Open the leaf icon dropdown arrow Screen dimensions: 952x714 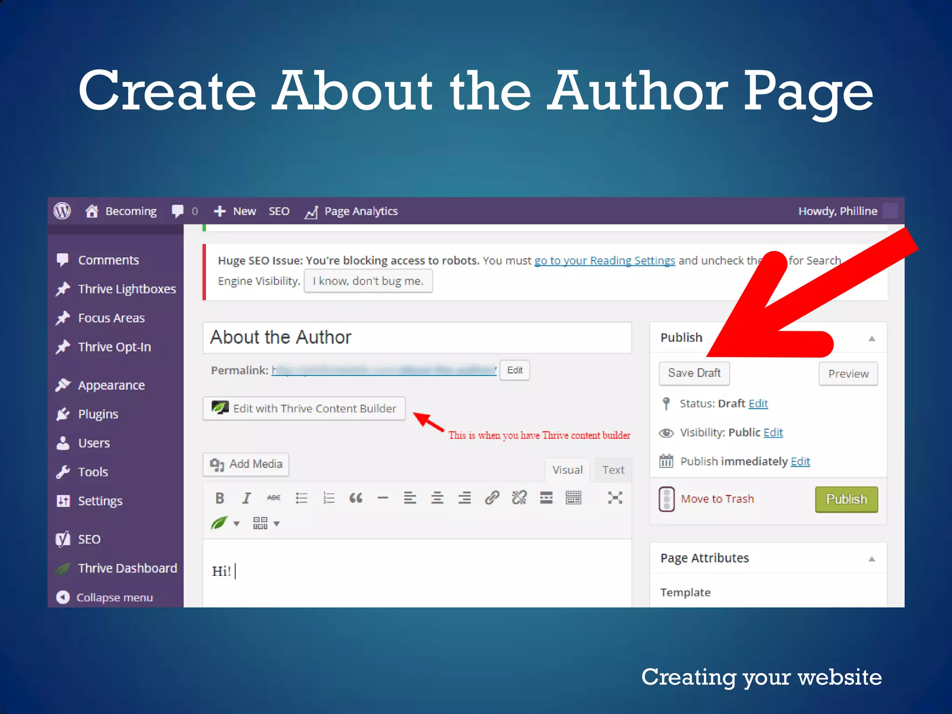coord(237,524)
